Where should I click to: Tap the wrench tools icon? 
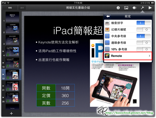click(x=142, y=8)
